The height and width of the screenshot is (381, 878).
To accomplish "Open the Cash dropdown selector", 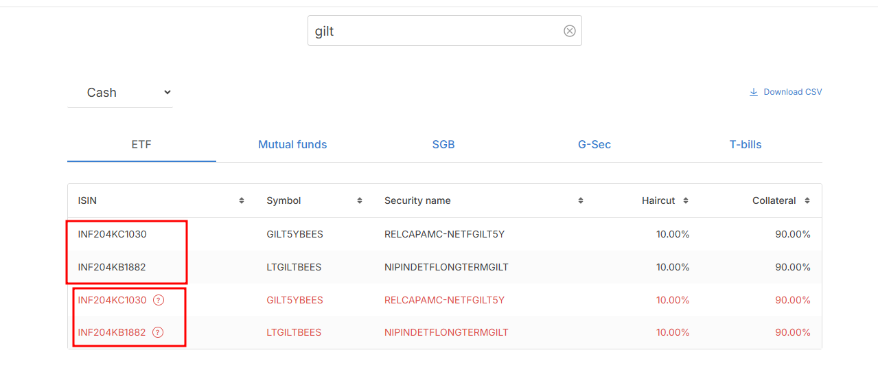I will click(120, 93).
